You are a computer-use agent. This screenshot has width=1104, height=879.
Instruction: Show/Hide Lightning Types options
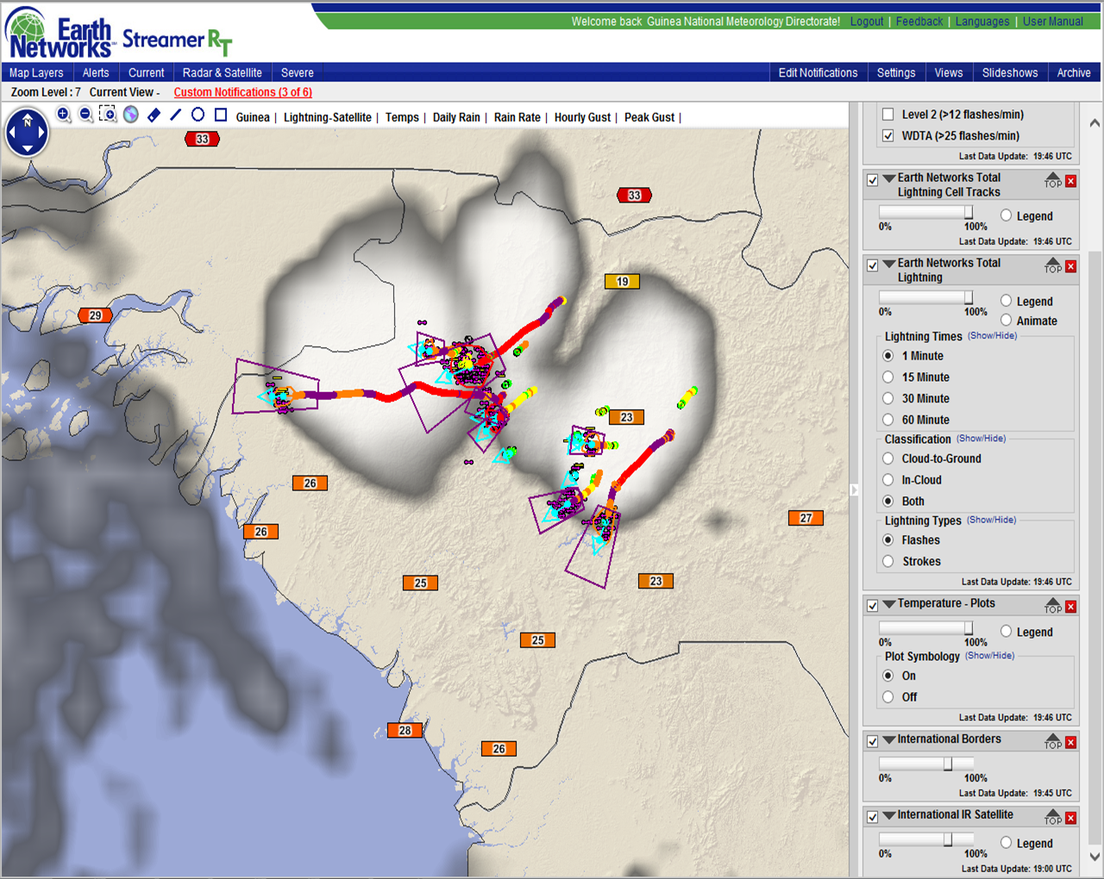click(x=991, y=520)
